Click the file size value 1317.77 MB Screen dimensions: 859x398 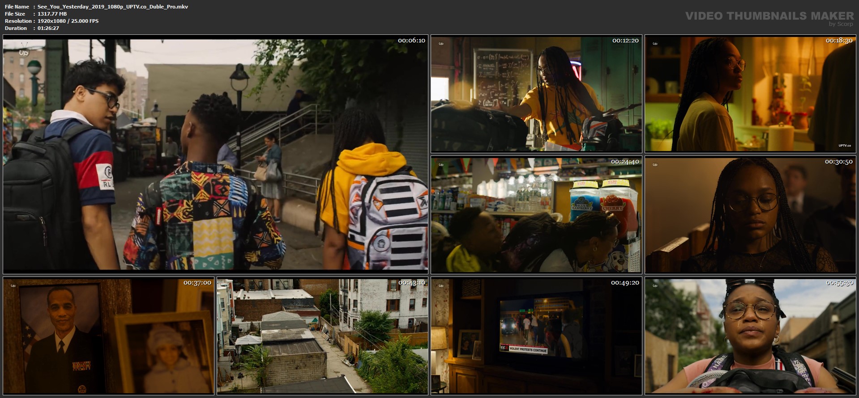pyautogui.click(x=52, y=14)
